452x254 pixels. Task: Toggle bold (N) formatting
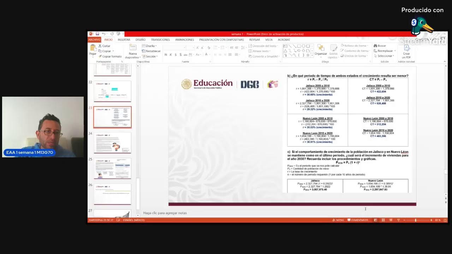(166, 55)
